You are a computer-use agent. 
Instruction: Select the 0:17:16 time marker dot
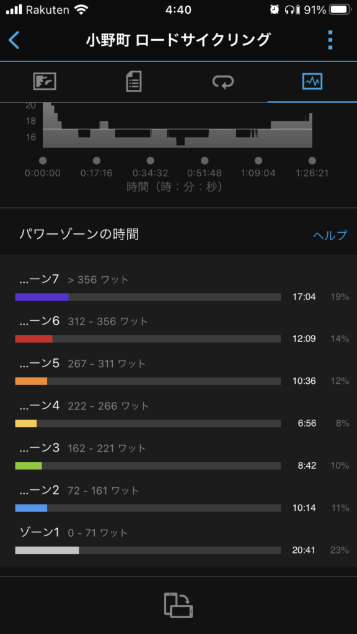pyautogui.click(x=96, y=160)
